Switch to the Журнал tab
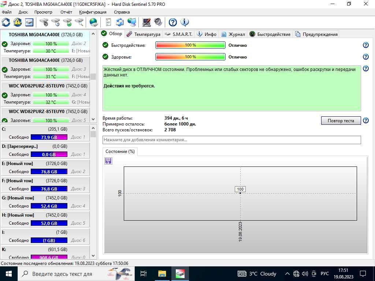 [233, 34]
